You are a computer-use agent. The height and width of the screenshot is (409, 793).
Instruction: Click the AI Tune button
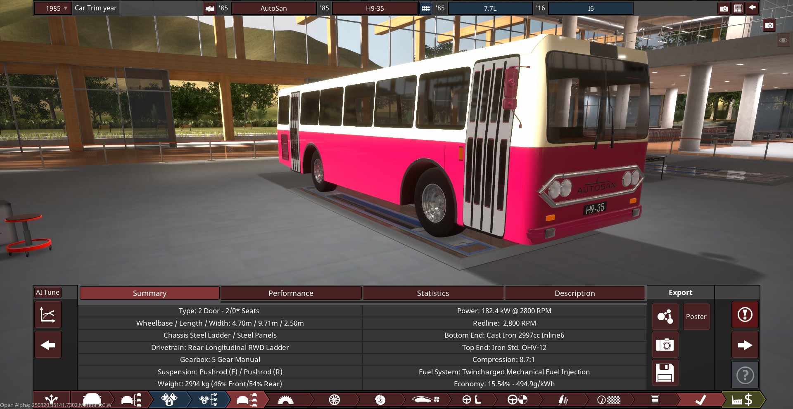[48, 292]
